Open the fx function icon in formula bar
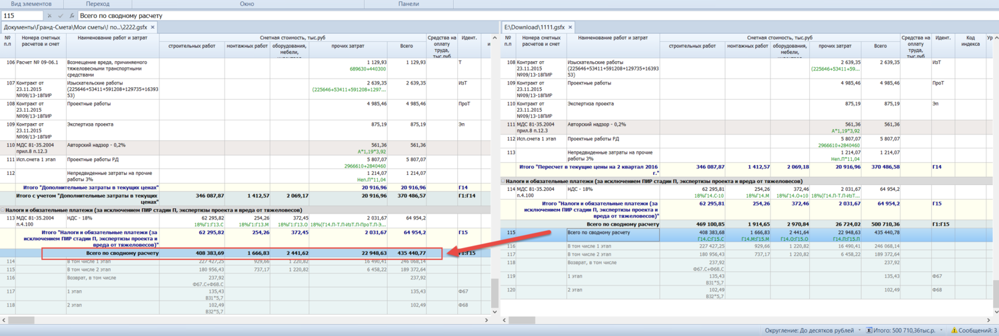Viewport: 999px width, 336px height. (x=72, y=15)
